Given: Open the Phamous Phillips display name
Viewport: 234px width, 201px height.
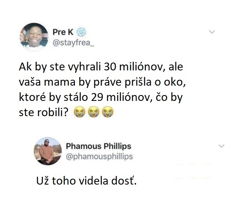Looking at the screenshot, I should [99, 146].
